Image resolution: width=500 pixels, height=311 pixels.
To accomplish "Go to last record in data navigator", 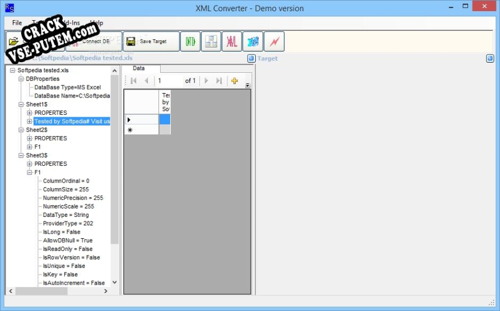I will (x=219, y=81).
